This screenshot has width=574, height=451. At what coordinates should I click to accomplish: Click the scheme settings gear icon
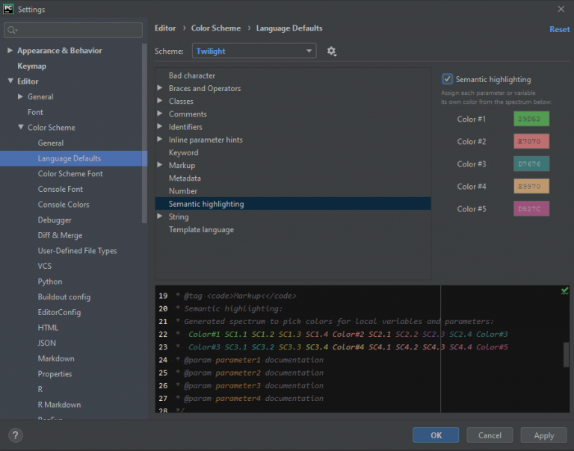(332, 52)
